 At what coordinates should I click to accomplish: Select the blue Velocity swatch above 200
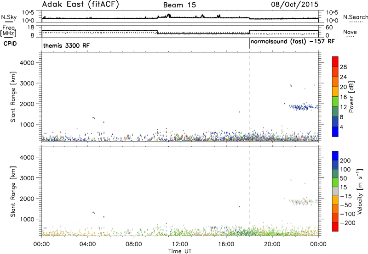pos(335,156)
